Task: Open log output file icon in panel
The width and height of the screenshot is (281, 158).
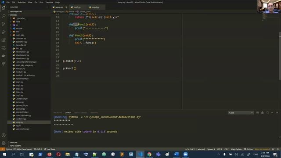Action: [267, 112]
